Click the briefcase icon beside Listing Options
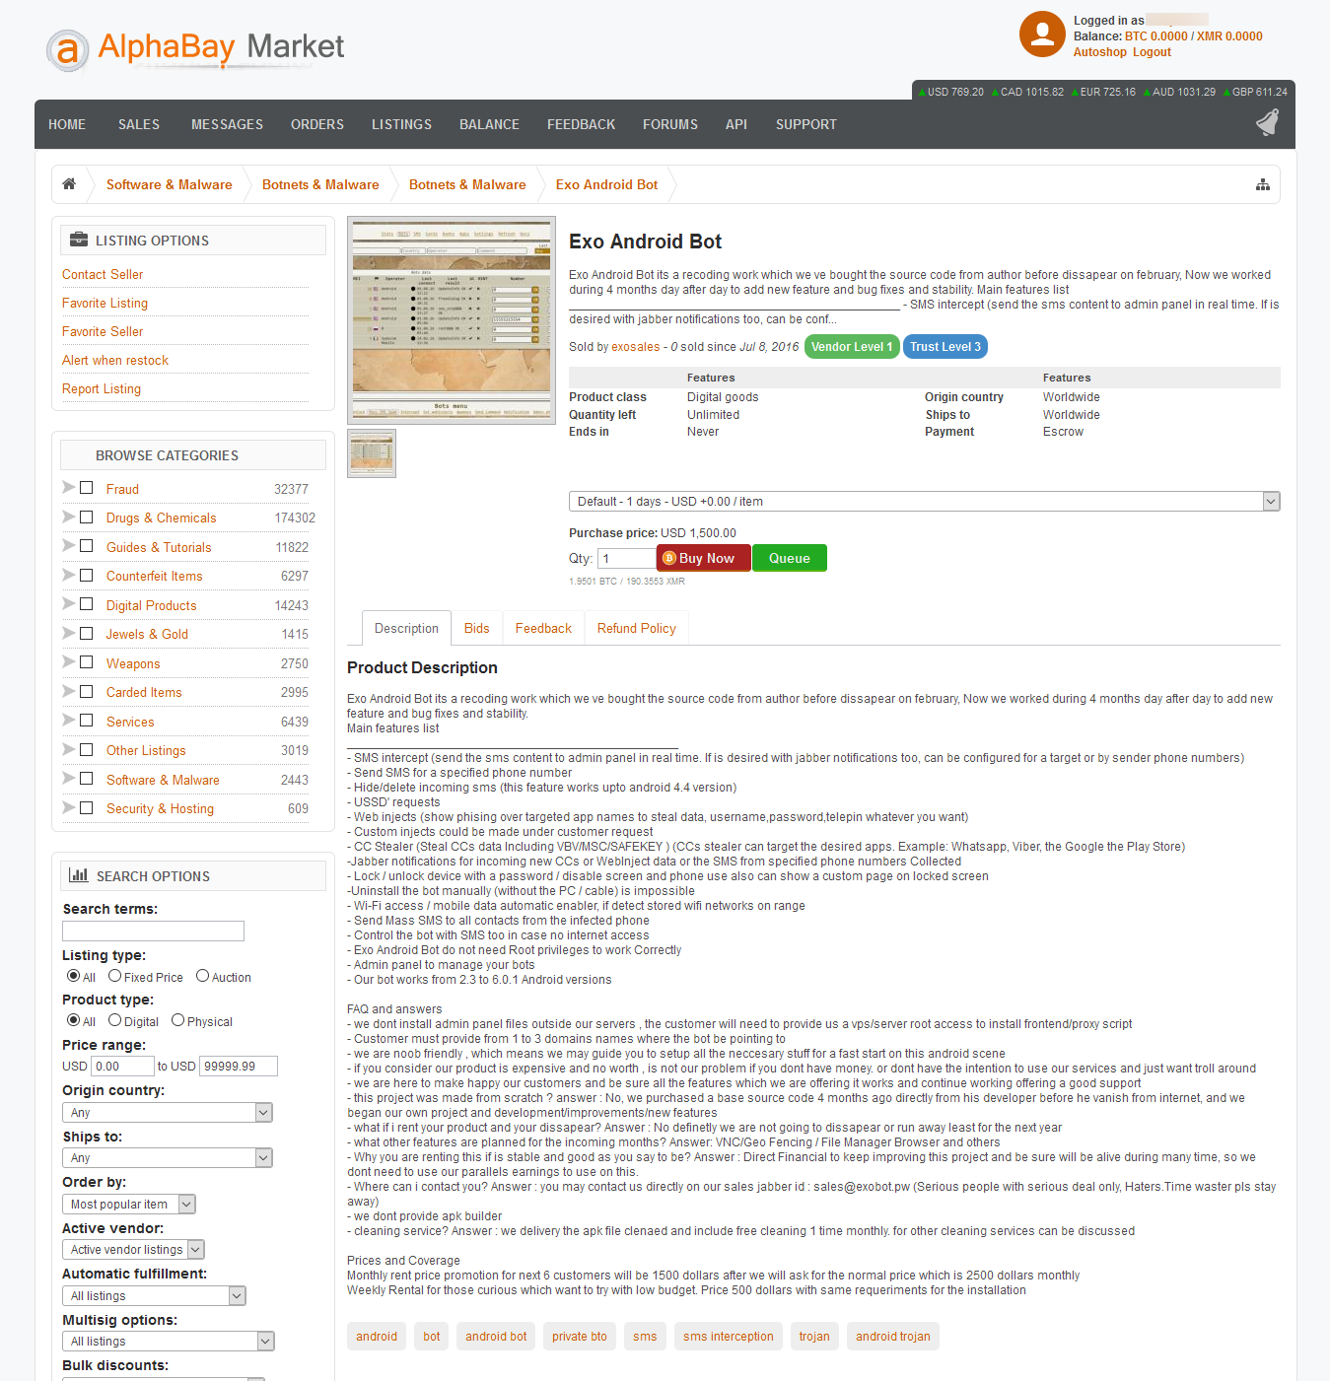The image size is (1330, 1381). 79,240
